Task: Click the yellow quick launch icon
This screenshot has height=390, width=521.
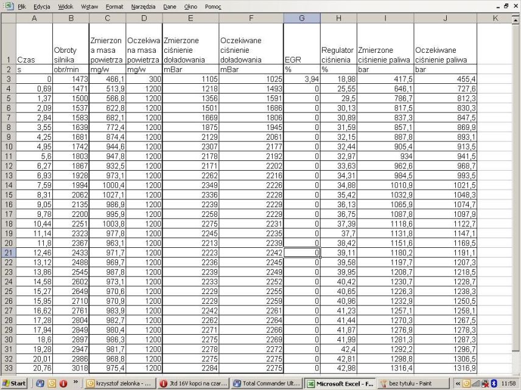Action: tap(52, 383)
